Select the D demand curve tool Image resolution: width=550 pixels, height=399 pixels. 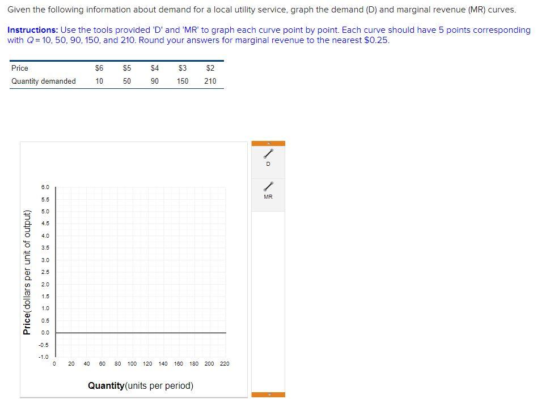268,158
